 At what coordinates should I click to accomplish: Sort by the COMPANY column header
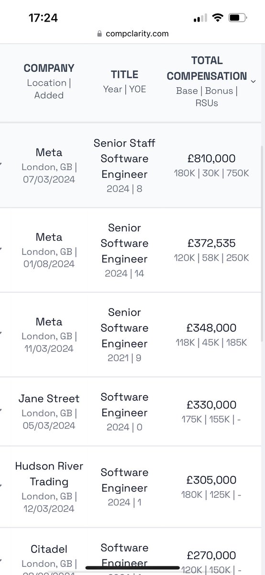tap(49, 68)
